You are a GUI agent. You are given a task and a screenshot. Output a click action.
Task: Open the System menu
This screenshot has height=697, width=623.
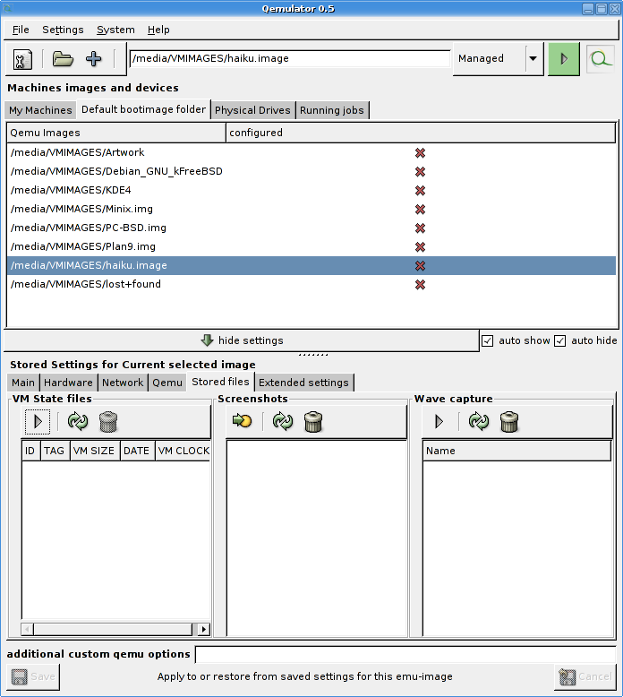(x=115, y=30)
